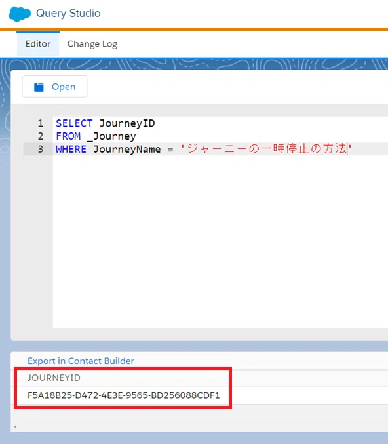
Task: Click JourneyName in the WHERE clause
Action: 127,149
